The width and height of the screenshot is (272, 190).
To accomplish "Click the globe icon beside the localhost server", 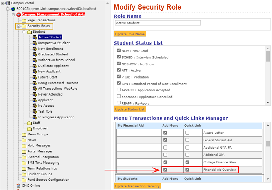I will (x=13, y=9).
